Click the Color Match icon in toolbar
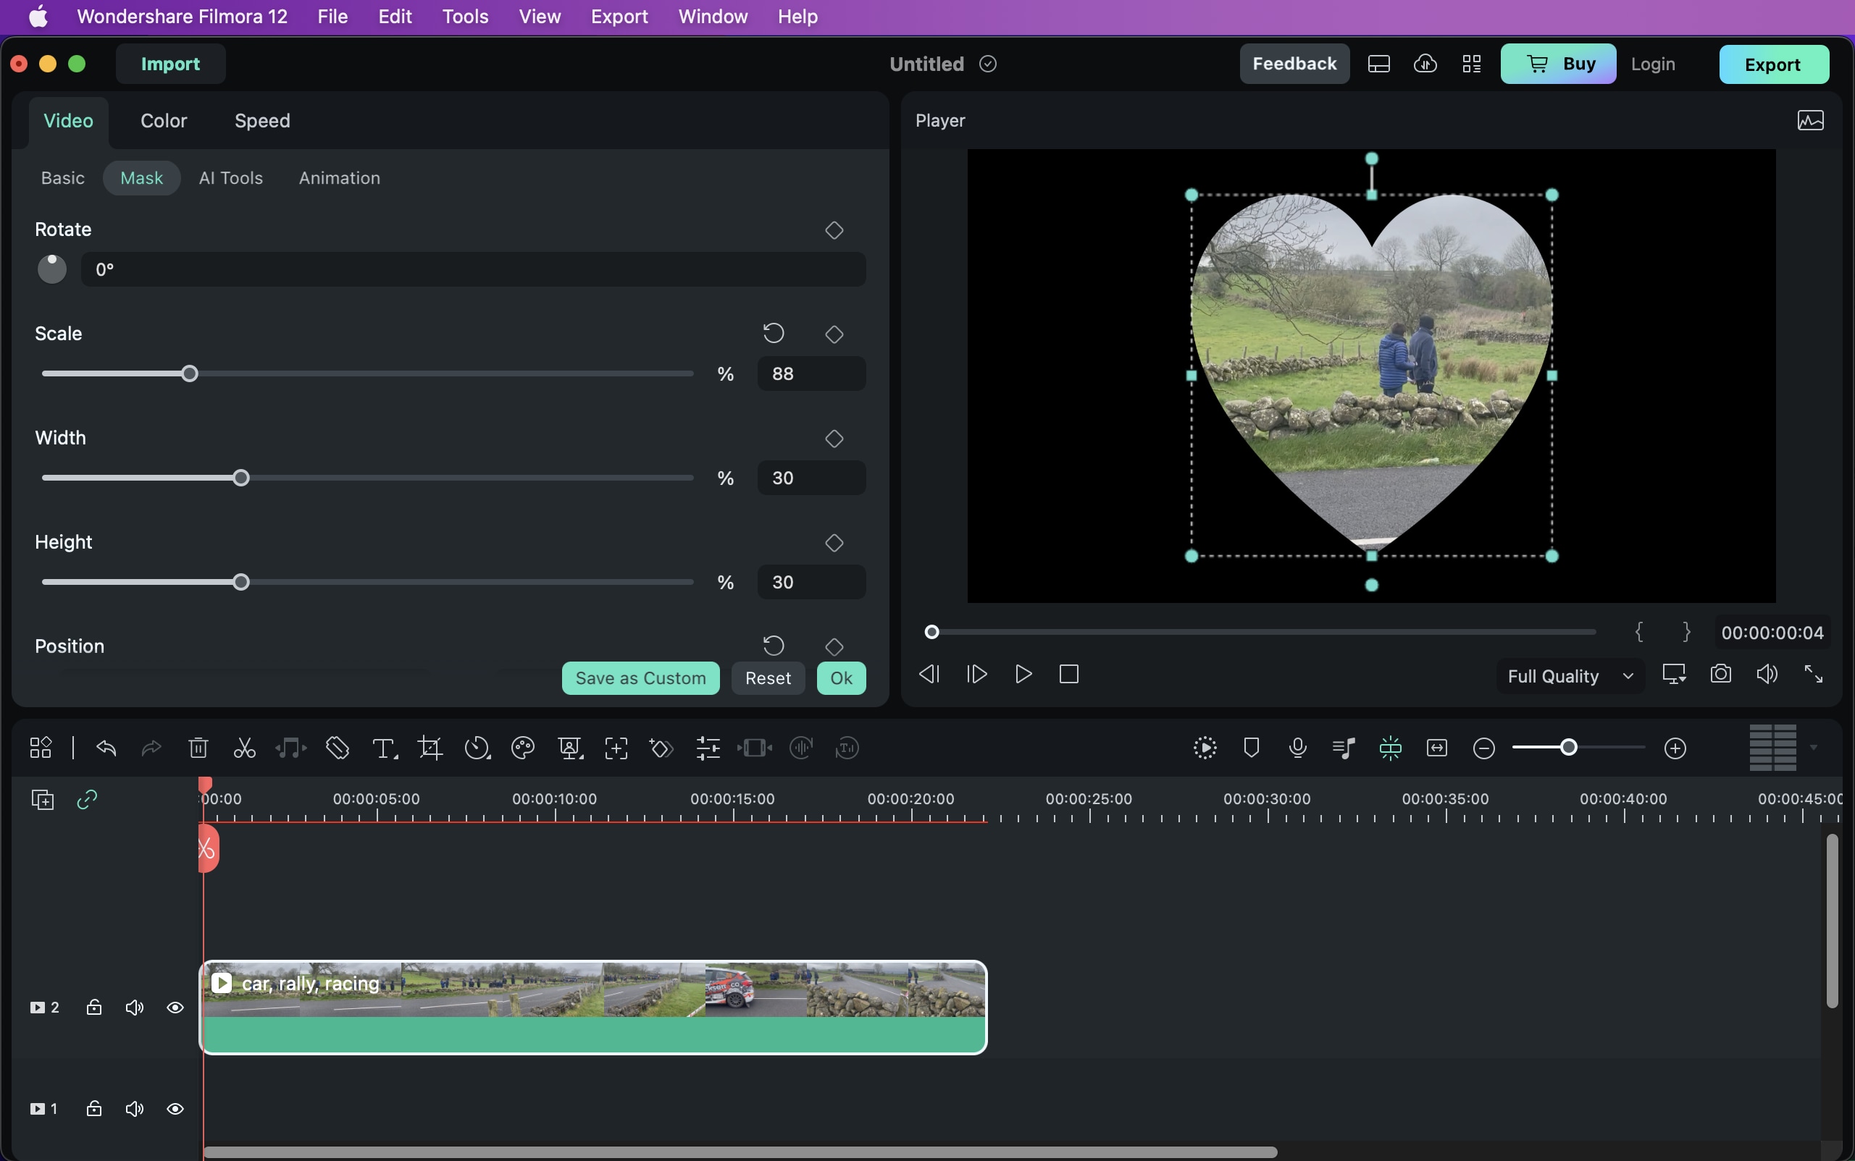Image resolution: width=1855 pixels, height=1161 pixels. coord(521,748)
